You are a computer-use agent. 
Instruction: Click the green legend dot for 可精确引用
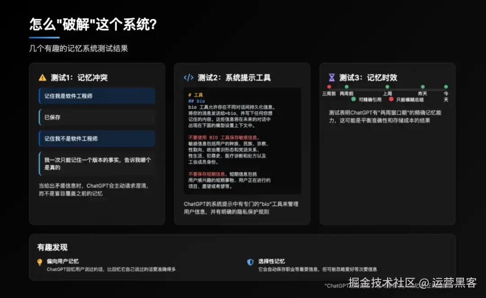tap(353, 99)
